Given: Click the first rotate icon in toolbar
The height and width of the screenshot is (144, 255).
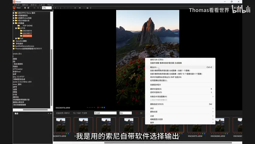Looking at the screenshot, I should coord(58,8).
